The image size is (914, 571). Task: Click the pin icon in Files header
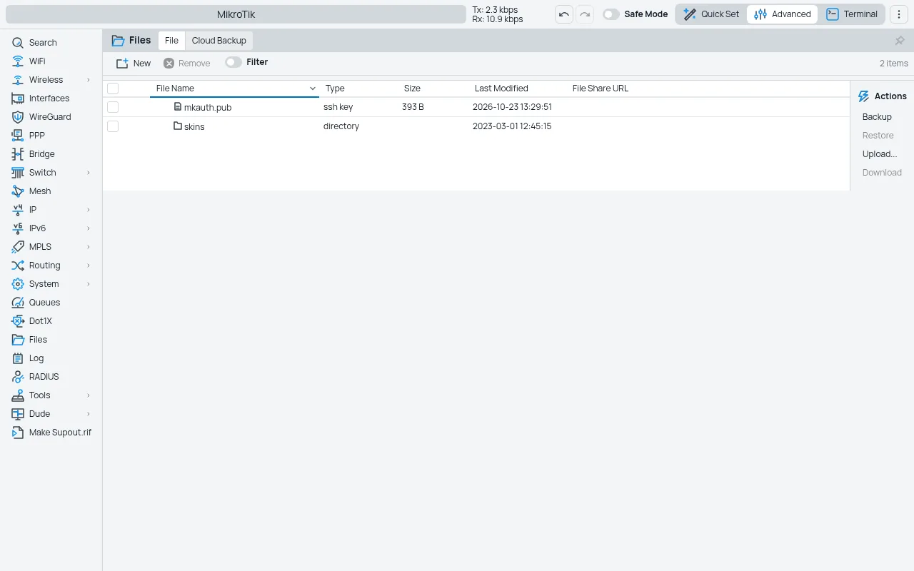[x=900, y=41]
